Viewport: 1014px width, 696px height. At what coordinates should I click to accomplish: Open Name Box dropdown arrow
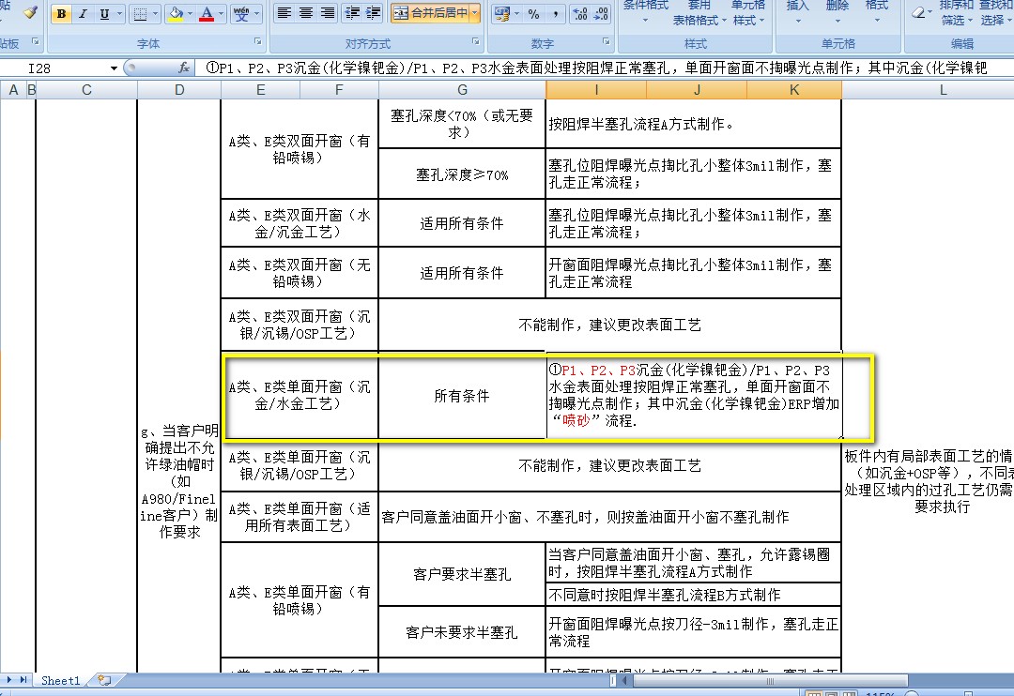pyautogui.click(x=114, y=68)
